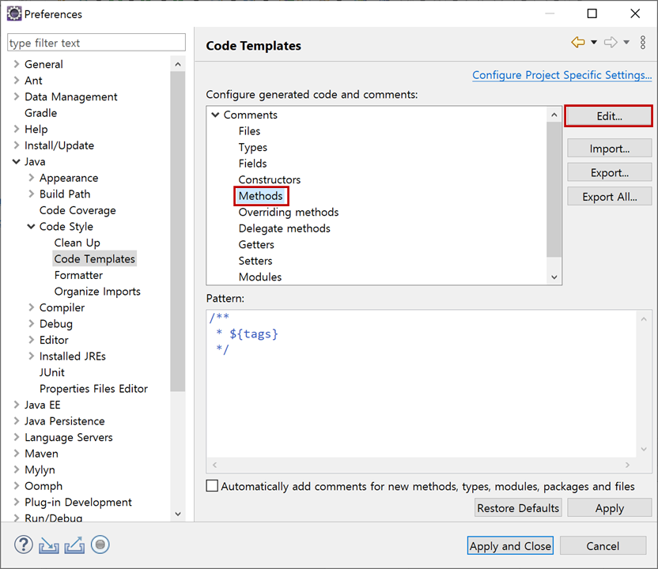Click the Edit button for templates
The height and width of the screenshot is (569, 658).
coord(608,116)
